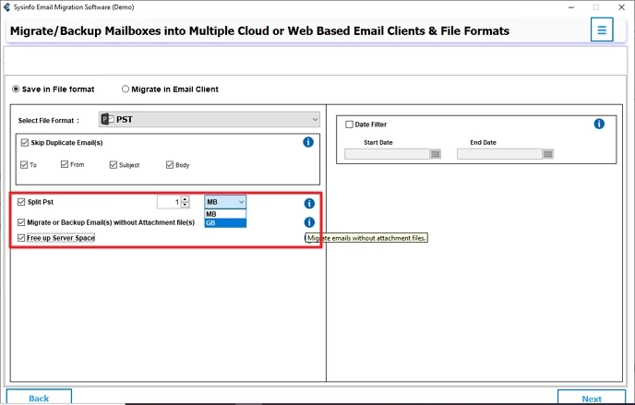The image size is (635, 405).
Task: Open the Start Date calendar picker
Action: click(x=435, y=154)
